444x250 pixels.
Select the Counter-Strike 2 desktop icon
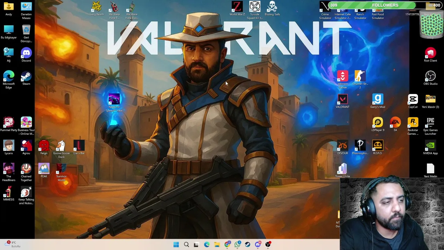tap(360, 80)
